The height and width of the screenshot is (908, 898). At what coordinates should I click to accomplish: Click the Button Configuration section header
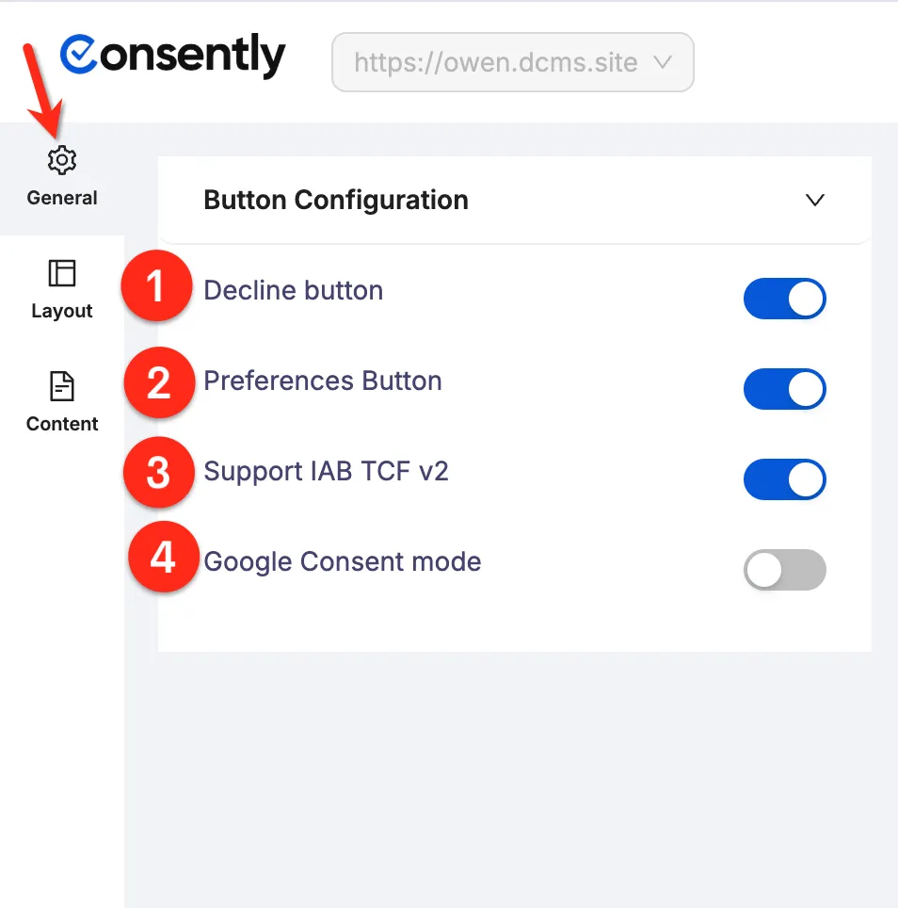(336, 200)
